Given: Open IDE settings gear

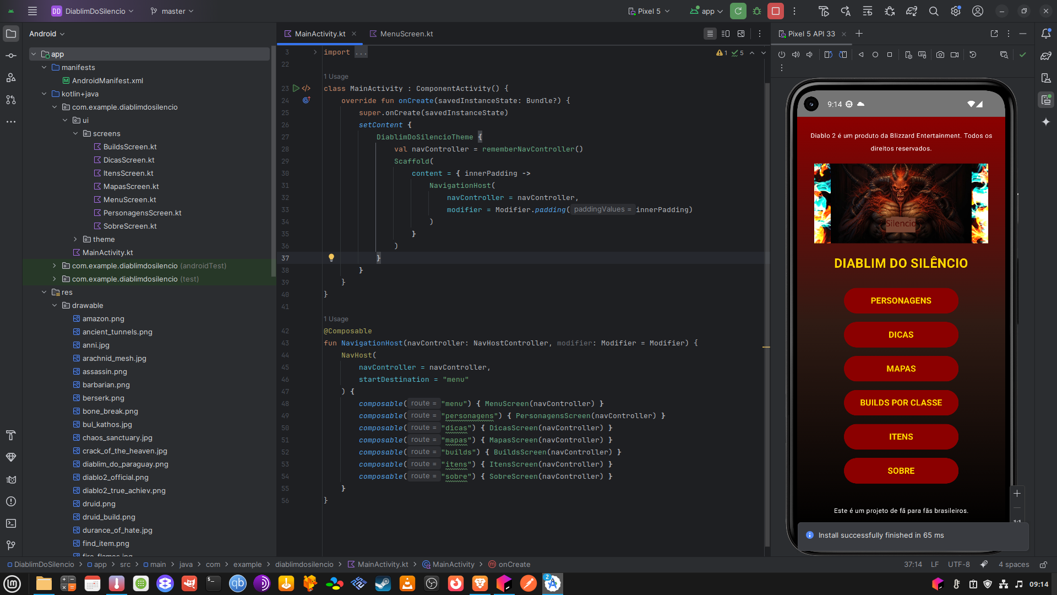Looking at the screenshot, I should [956, 11].
